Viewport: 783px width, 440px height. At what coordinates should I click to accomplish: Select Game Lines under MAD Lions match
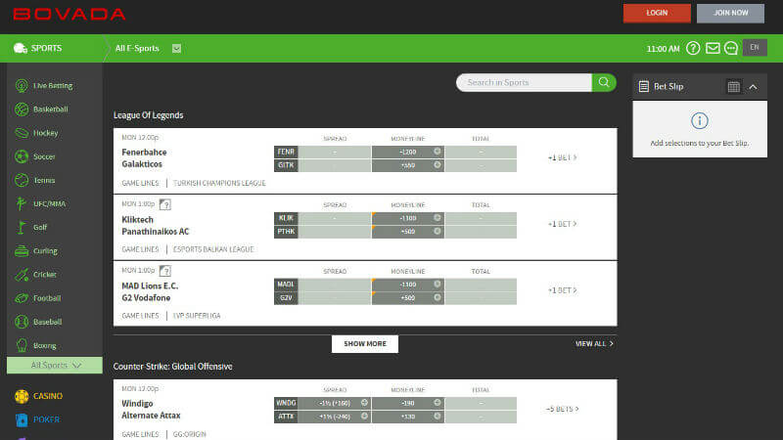140,316
